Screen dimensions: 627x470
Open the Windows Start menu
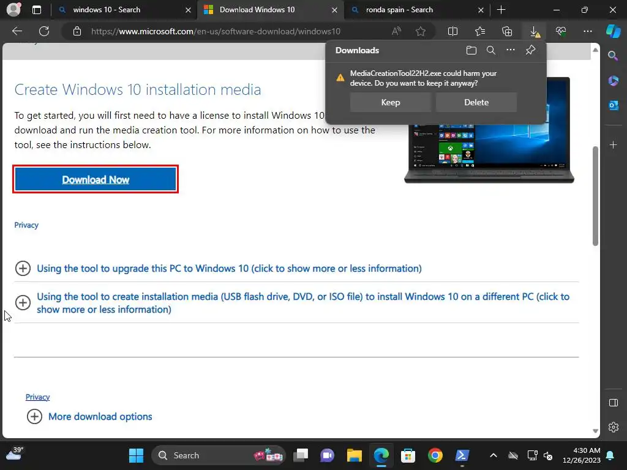click(136, 455)
